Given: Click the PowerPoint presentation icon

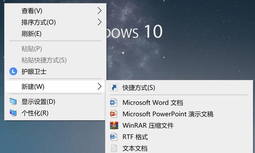Looking at the screenshot, I should click(114, 114).
